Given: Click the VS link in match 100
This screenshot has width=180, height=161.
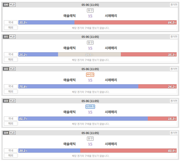Looking at the screenshot, I should (90, 16).
